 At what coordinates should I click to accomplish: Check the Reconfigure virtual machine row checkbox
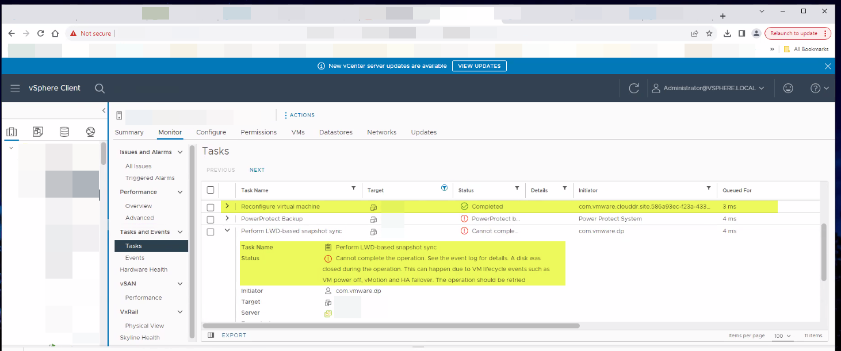coord(211,207)
